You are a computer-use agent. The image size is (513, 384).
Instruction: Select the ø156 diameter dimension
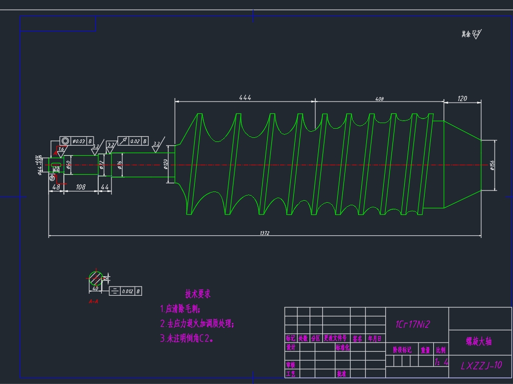pos(492,165)
